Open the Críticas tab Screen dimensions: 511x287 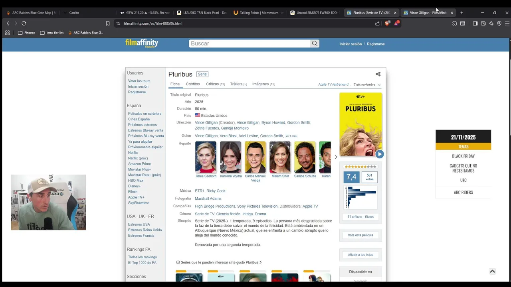click(x=215, y=84)
